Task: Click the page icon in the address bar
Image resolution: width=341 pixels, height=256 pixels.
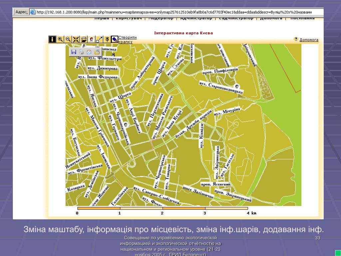Action: click(x=33, y=12)
